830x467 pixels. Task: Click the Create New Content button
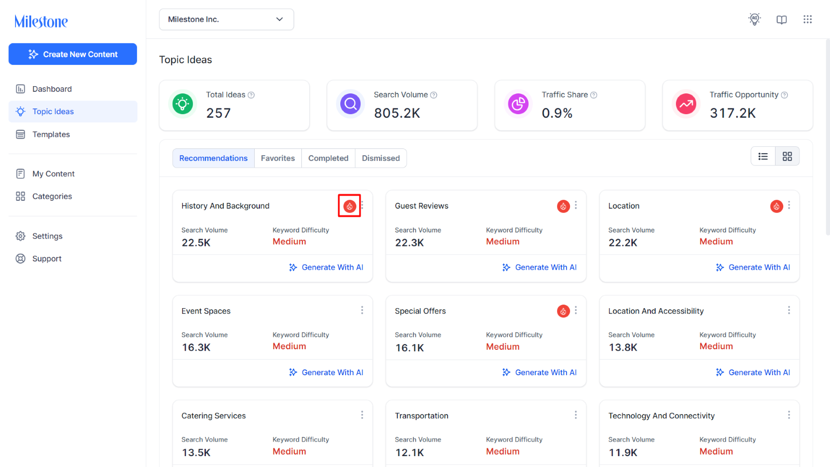click(x=73, y=54)
